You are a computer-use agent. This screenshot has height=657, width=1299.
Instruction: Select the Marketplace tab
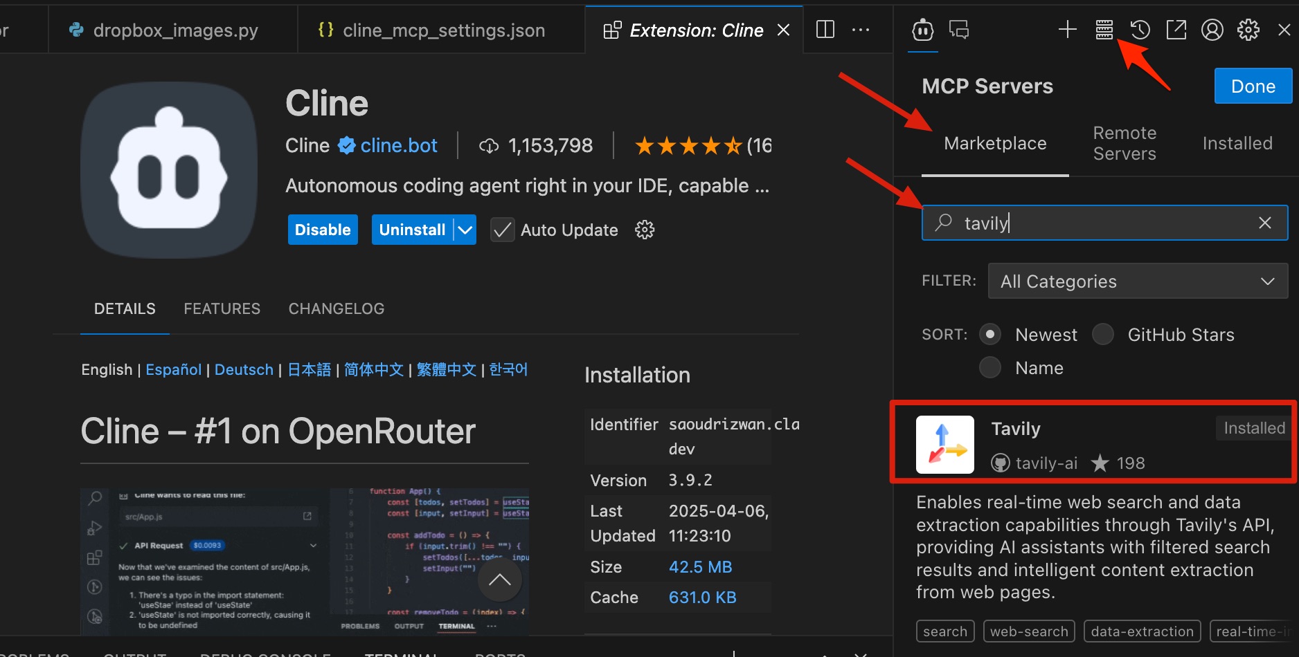click(995, 143)
